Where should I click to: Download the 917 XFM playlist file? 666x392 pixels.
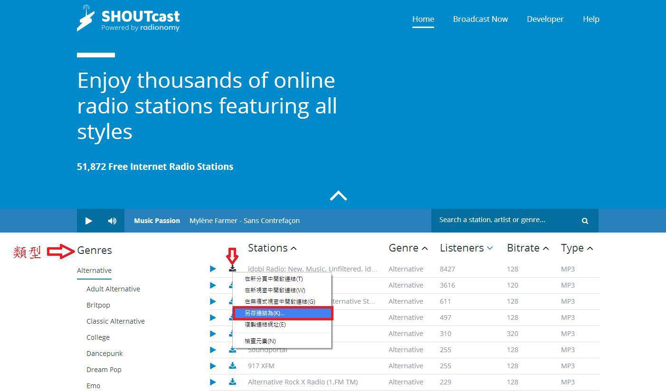232,366
